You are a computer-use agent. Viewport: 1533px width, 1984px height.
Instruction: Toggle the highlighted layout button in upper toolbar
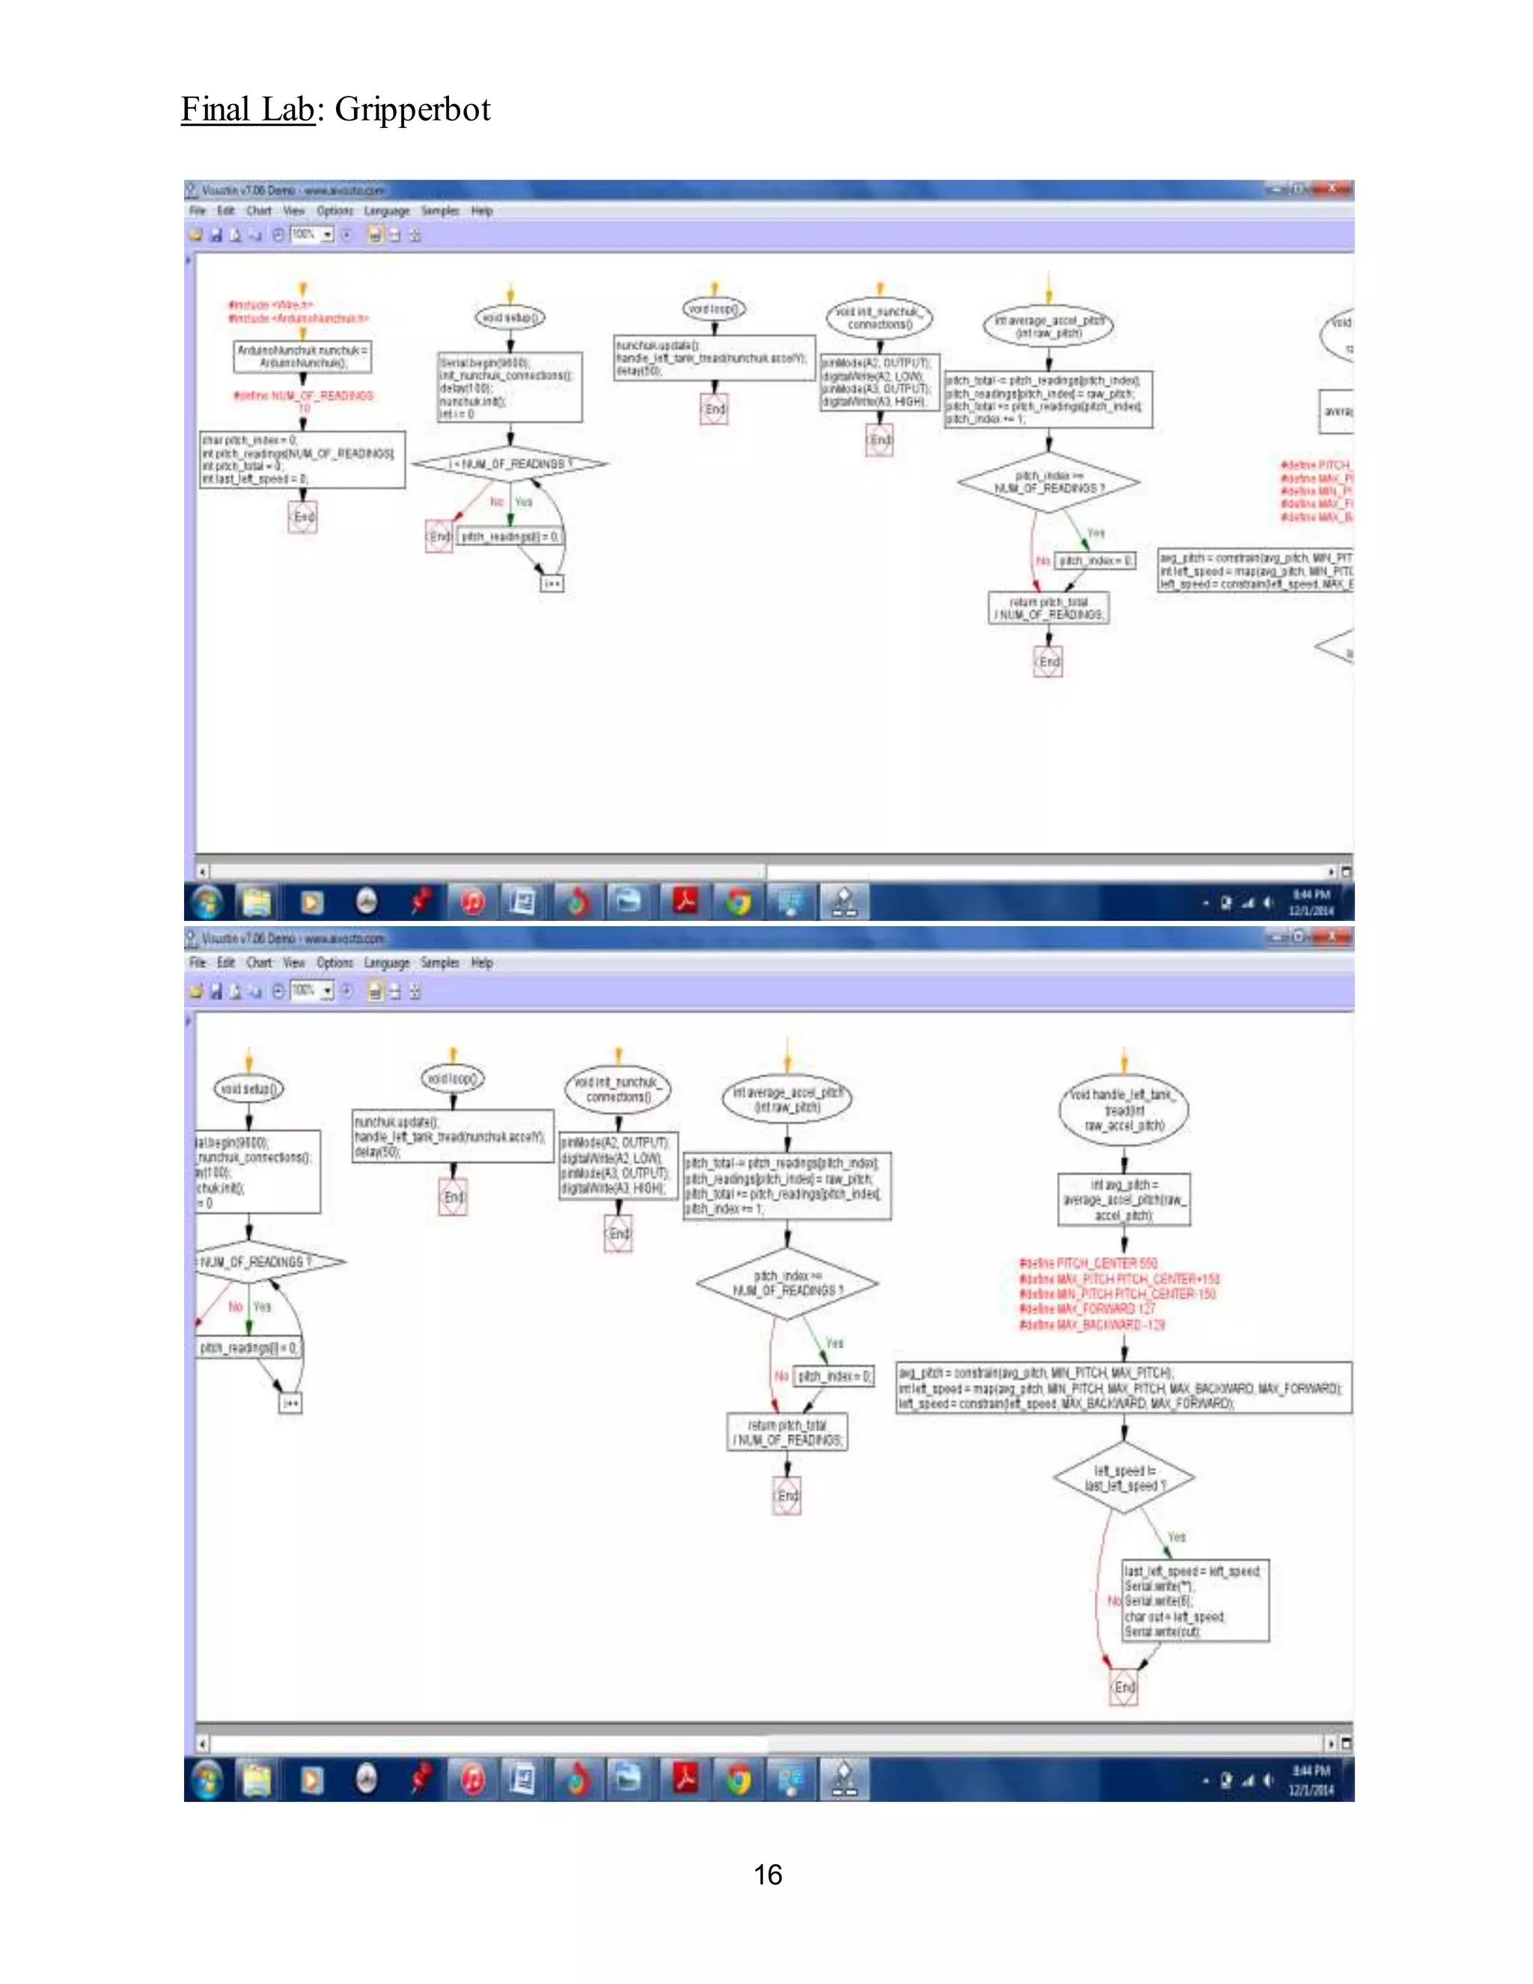pyautogui.click(x=374, y=235)
